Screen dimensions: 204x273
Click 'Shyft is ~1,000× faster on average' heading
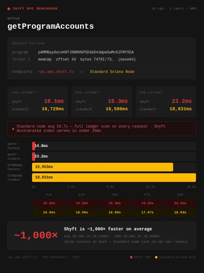point(108,229)
